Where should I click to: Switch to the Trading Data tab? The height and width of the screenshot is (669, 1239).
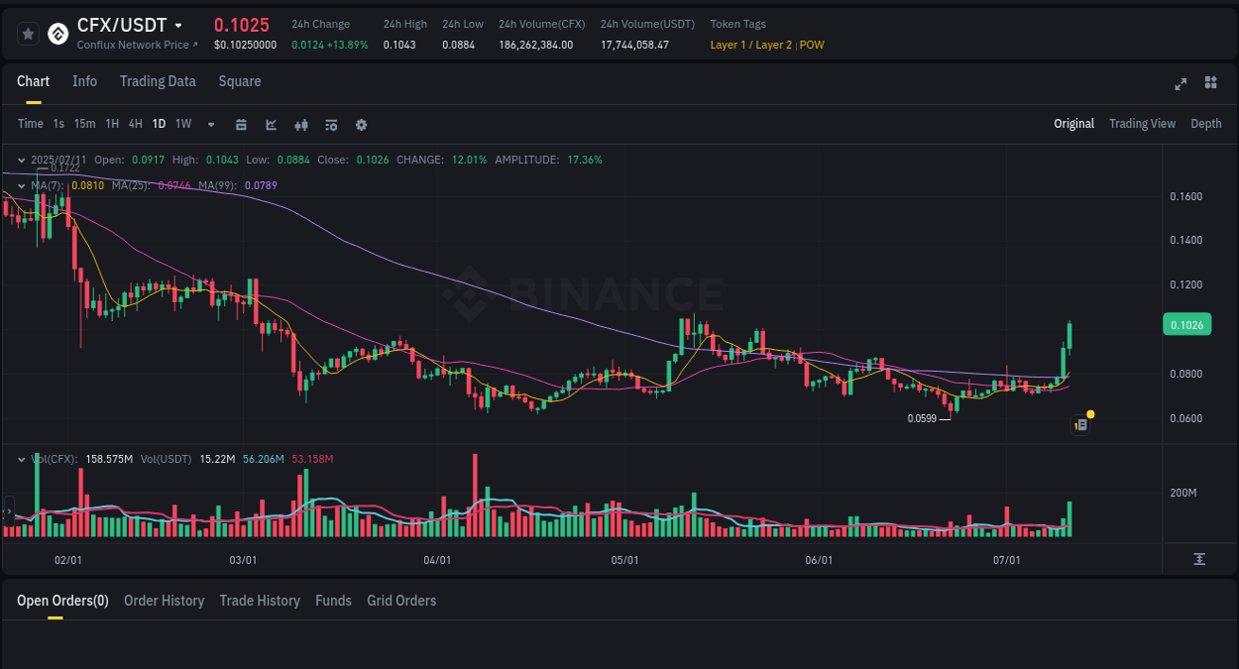click(x=158, y=81)
